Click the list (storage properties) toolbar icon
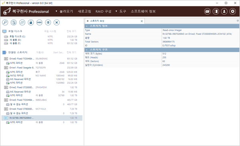 48,22
